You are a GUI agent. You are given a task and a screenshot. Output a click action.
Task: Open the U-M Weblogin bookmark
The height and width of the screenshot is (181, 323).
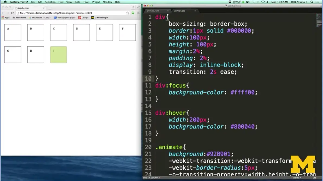coord(100,18)
